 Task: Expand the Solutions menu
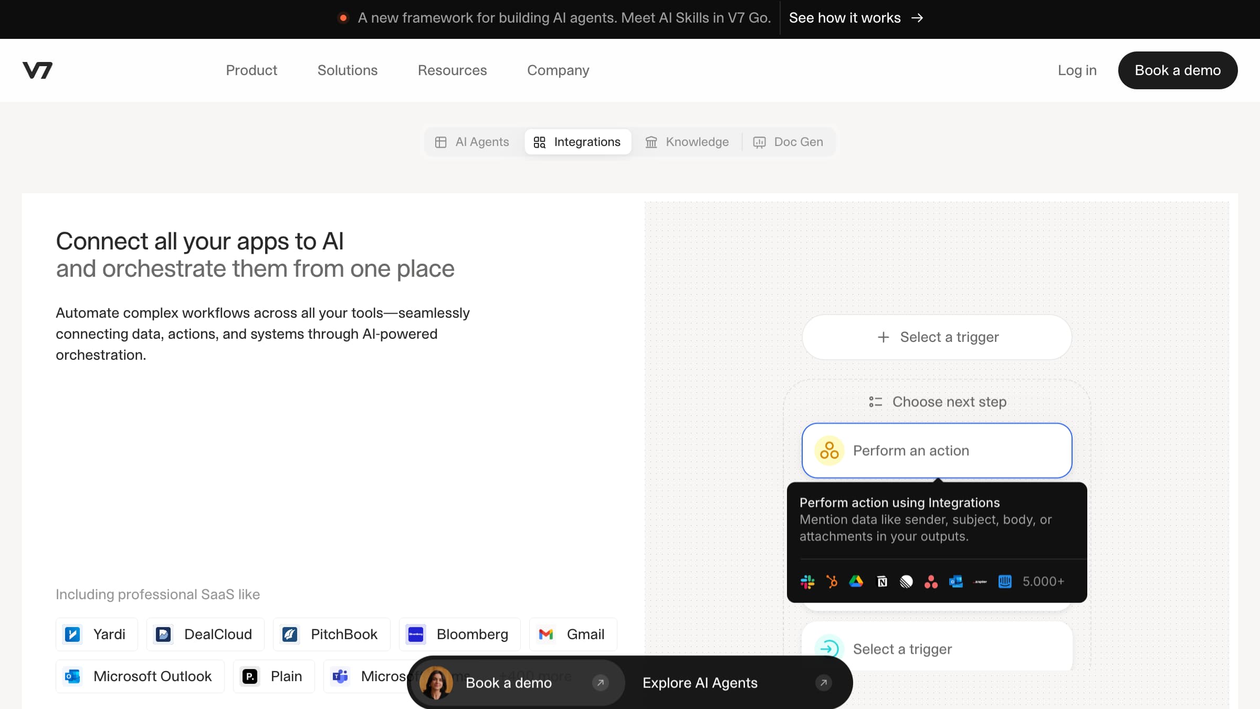[x=347, y=70]
